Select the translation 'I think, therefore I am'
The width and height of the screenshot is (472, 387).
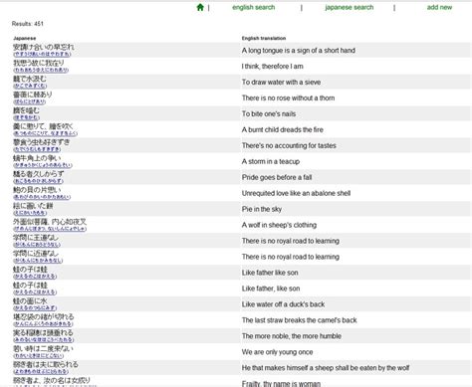pos(273,67)
